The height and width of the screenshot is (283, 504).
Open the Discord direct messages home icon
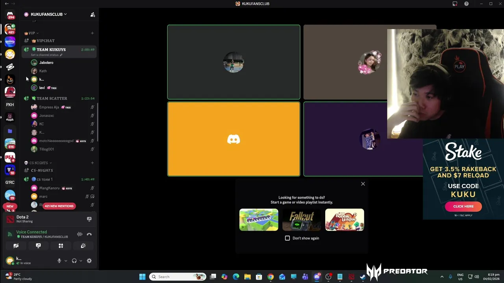click(x=10, y=15)
